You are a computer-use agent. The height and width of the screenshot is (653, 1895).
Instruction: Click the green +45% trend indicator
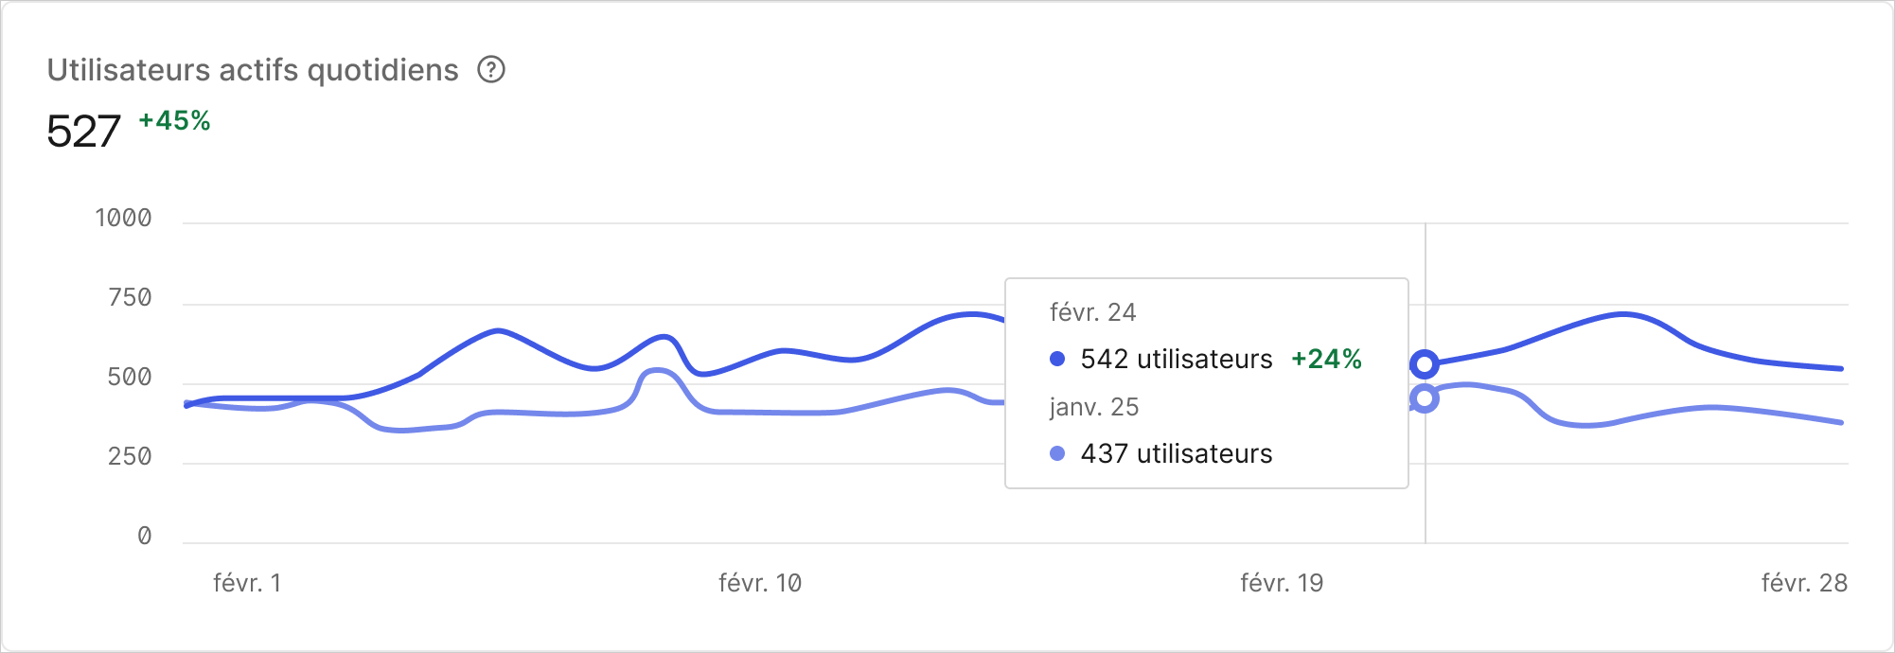coord(174,120)
